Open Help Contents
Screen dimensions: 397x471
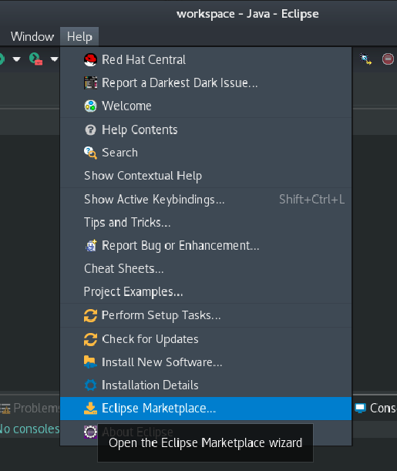click(x=206, y=130)
